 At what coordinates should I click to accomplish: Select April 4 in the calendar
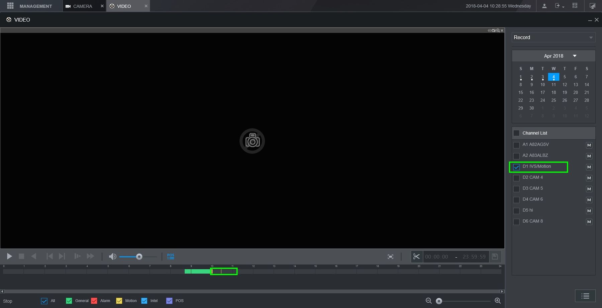coord(554,77)
